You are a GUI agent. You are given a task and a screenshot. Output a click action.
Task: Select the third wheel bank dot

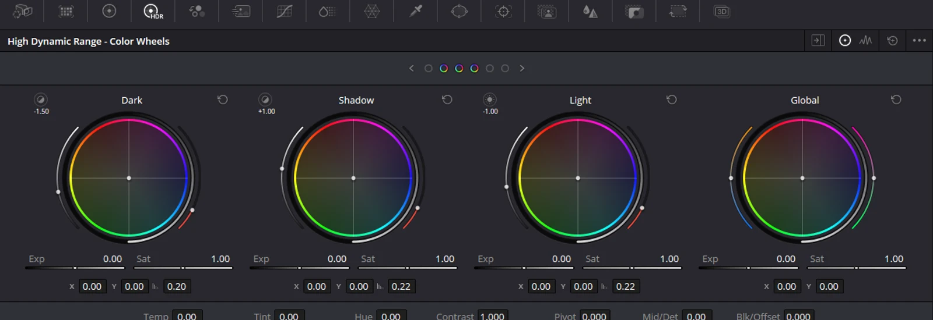point(459,68)
